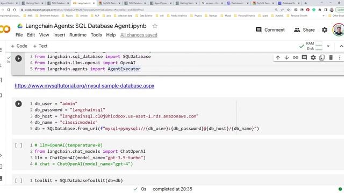Open more cell actions menu
Screen dimensions: 344x193
[340, 57]
